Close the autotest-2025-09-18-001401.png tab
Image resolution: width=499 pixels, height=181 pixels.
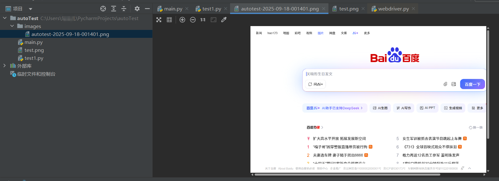tap(323, 9)
